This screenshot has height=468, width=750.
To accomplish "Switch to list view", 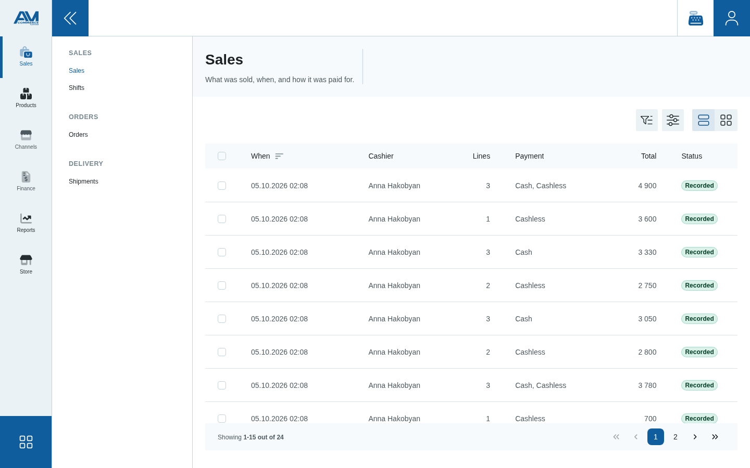I will pos(704,120).
